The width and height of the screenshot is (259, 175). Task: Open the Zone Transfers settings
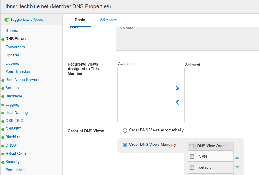click(18, 71)
